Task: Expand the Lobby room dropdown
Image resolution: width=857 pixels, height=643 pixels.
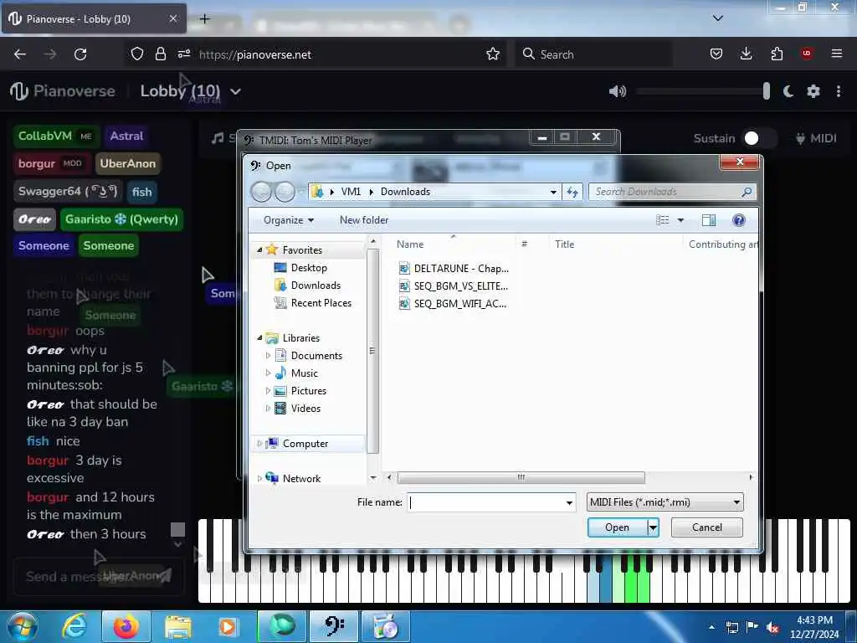Action: (x=235, y=91)
